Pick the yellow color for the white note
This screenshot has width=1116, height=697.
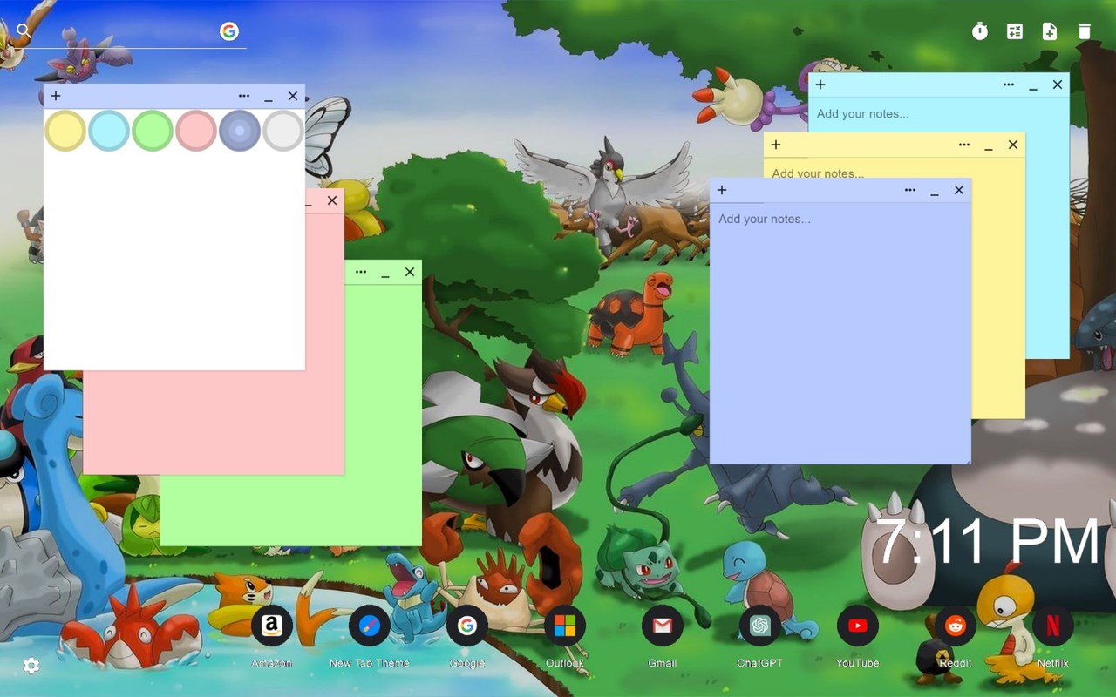click(x=65, y=131)
